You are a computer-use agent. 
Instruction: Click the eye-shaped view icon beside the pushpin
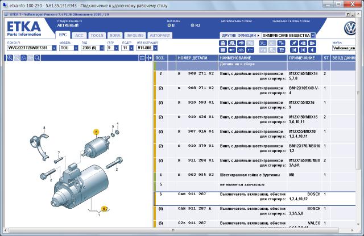tap(303, 43)
